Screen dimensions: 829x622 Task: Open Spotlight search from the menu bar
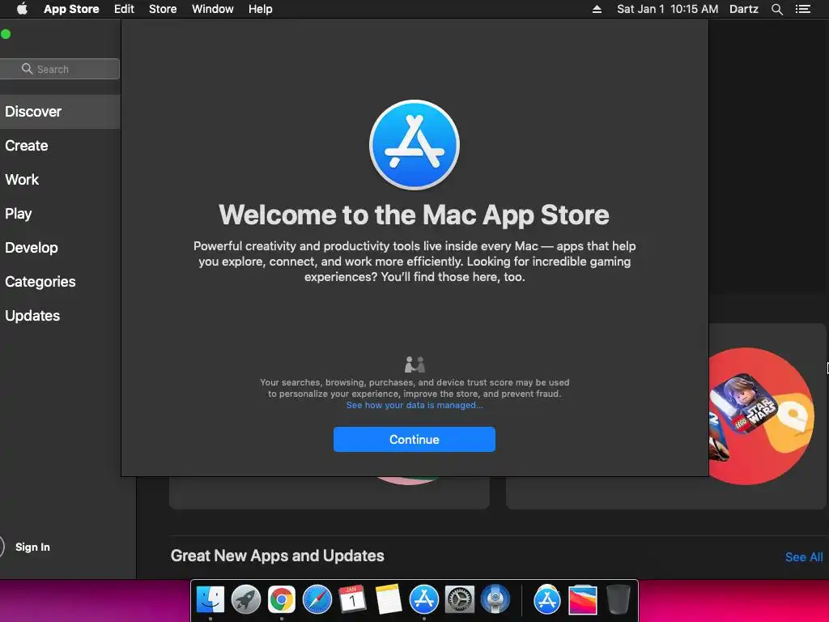click(x=776, y=9)
